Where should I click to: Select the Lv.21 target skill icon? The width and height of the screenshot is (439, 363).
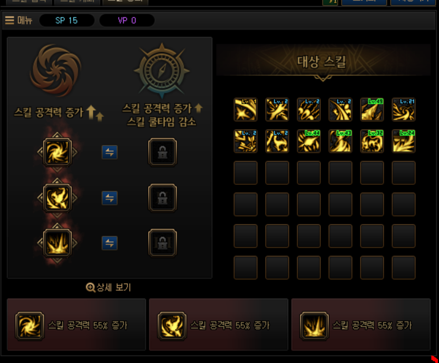pos(404,110)
